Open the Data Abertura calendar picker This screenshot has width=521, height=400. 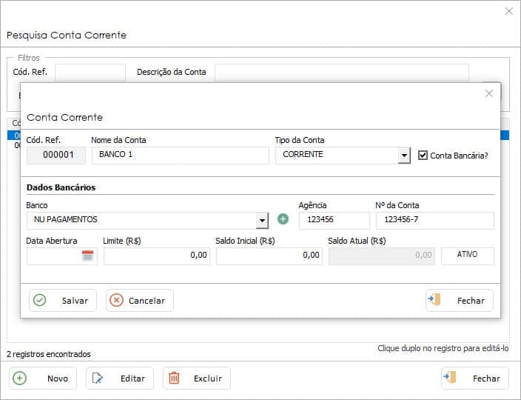(x=87, y=256)
